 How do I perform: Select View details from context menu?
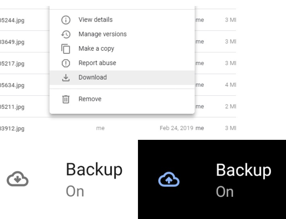coord(95,20)
